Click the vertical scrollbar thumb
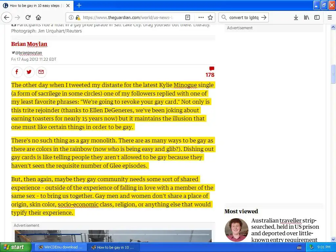Screen dimensions: 336x252 [x=333, y=74]
